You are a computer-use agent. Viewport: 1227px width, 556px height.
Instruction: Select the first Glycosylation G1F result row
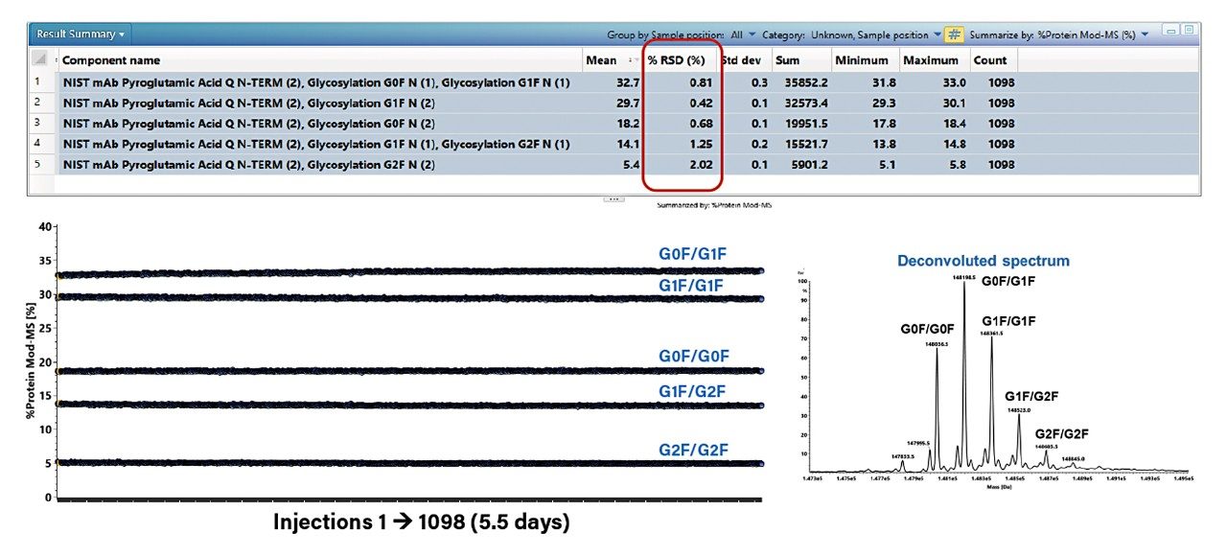coord(288,103)
